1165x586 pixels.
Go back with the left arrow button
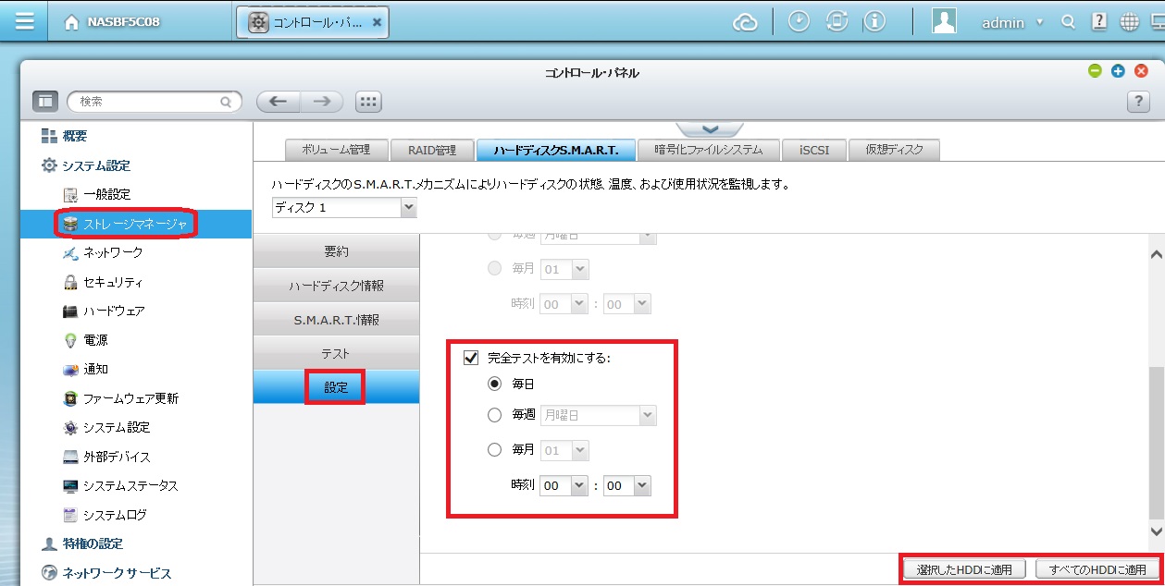pyautogui.click(x=278, y=102)
